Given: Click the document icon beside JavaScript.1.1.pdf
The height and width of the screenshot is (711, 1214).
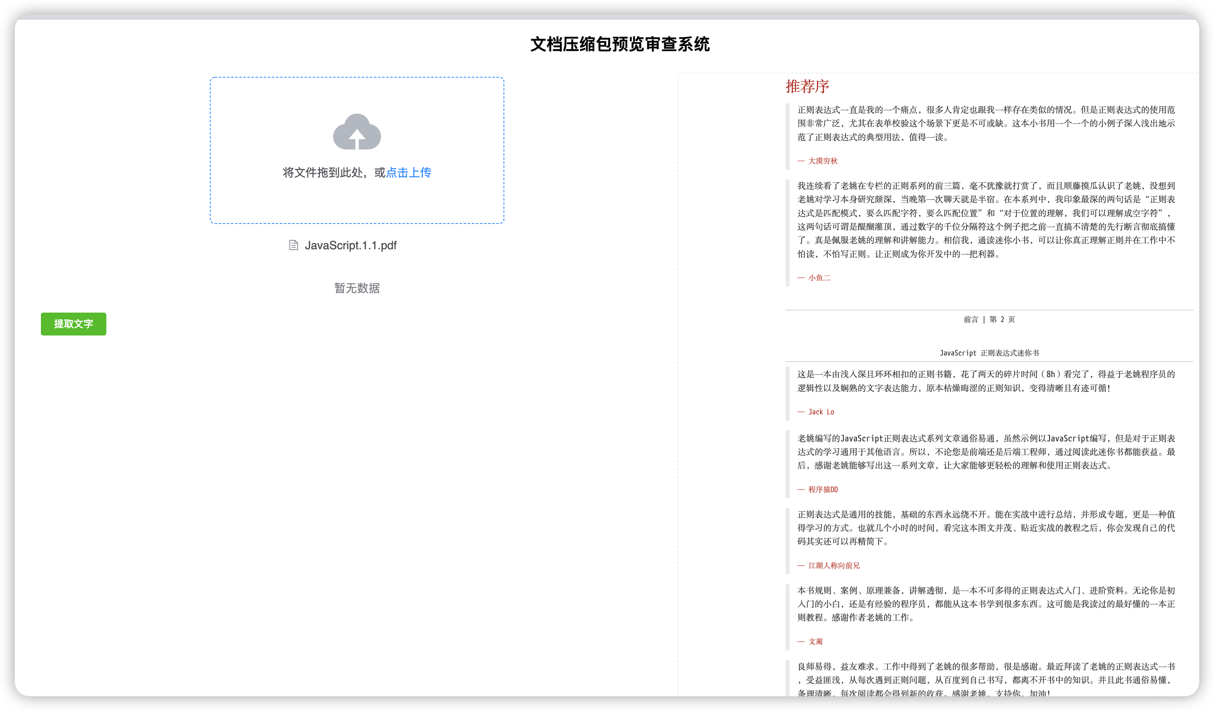Looking at the screenshot, I should [293, 245].
